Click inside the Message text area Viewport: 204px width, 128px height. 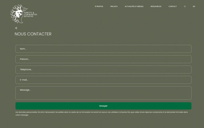[103, 93]
